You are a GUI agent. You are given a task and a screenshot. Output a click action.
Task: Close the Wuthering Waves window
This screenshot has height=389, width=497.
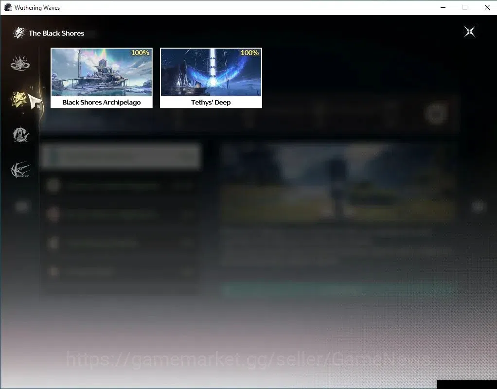click(x=487, y=7)
